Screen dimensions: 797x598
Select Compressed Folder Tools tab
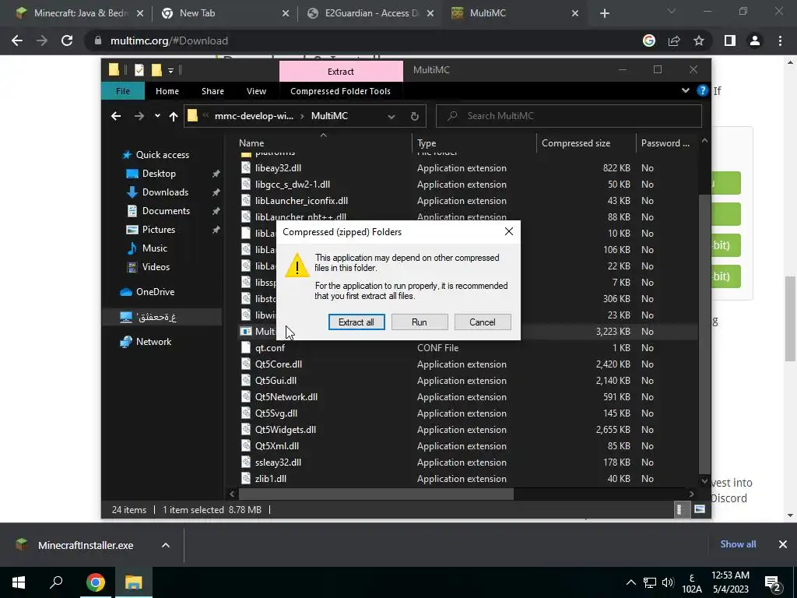pyautogui.click(x=341, y=91)
